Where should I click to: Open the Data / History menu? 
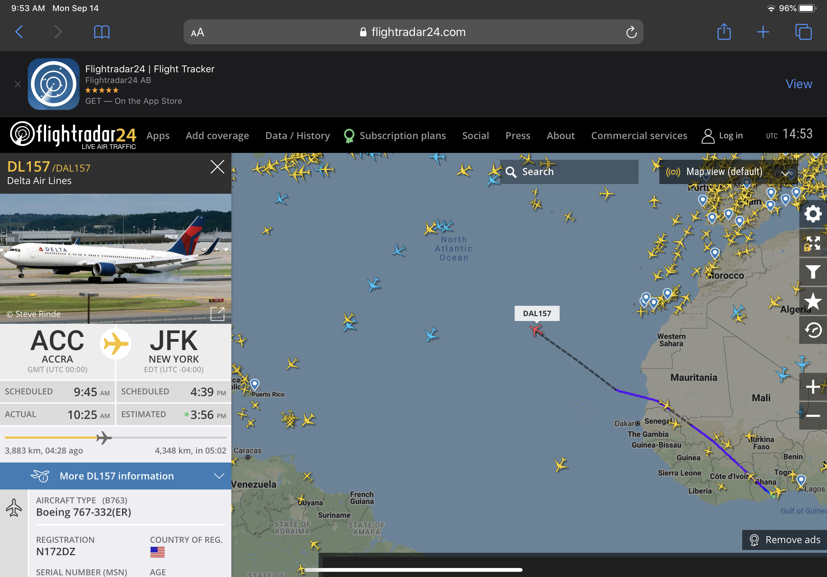(297, 136)
